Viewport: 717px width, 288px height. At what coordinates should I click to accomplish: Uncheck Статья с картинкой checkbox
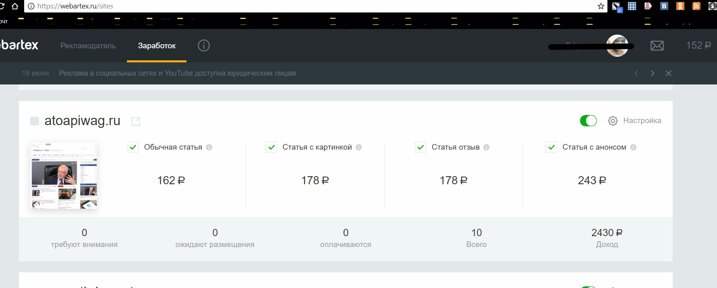pos(271,147)
